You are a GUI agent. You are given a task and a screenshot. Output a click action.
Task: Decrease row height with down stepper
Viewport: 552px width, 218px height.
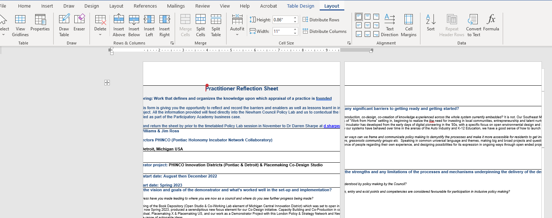[x=295, y=22]
